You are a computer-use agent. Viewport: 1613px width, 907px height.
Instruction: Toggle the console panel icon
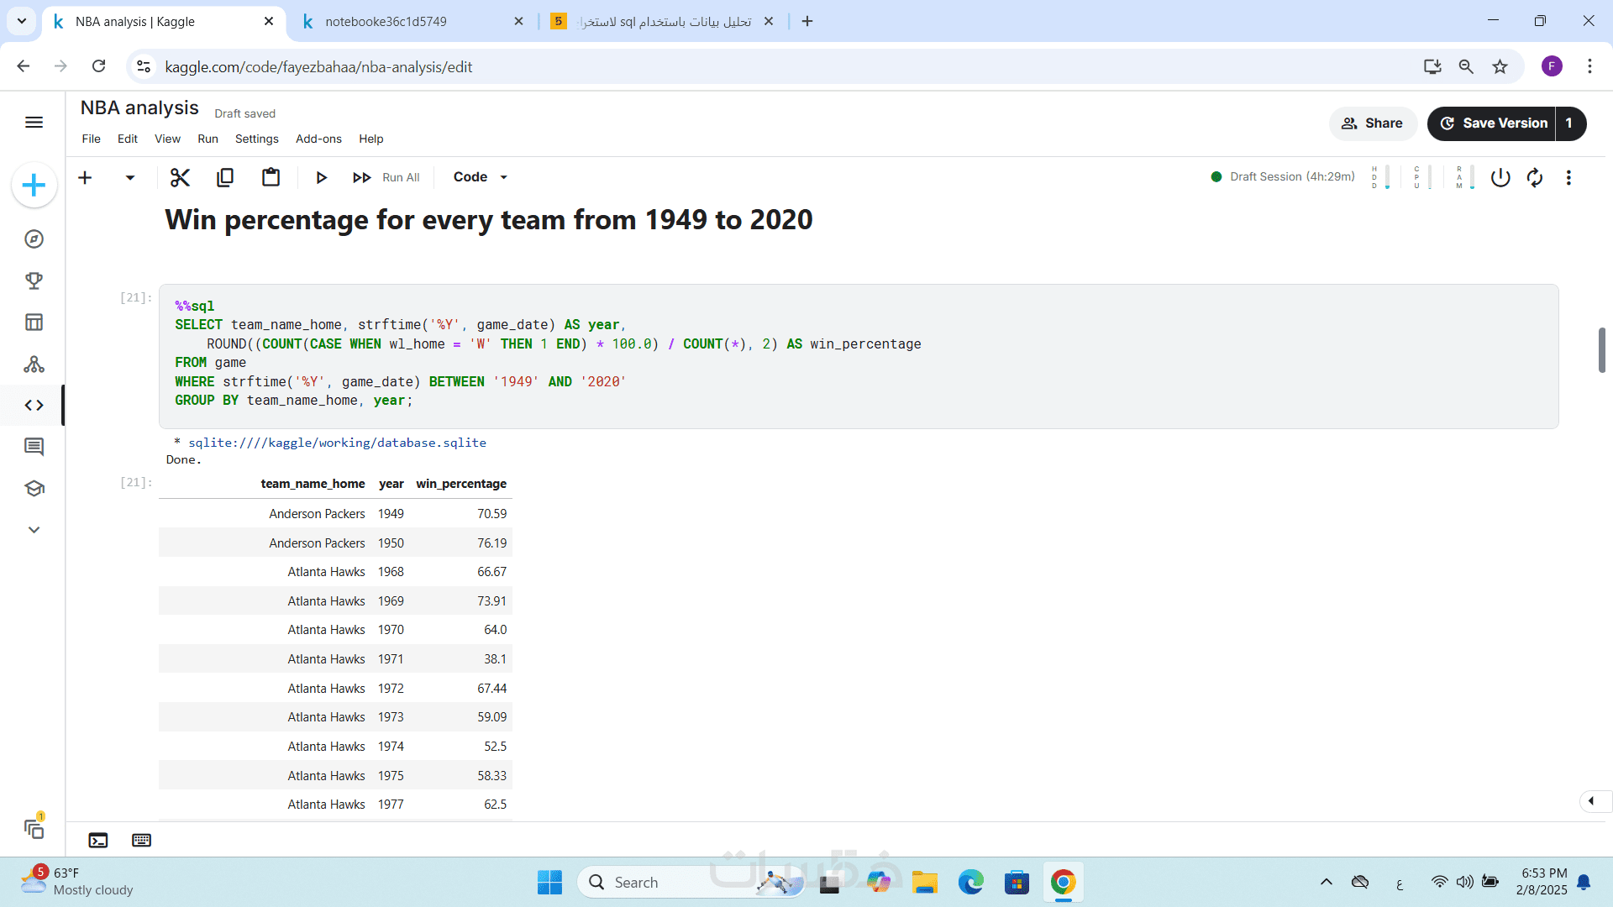[x=98, y=841]
